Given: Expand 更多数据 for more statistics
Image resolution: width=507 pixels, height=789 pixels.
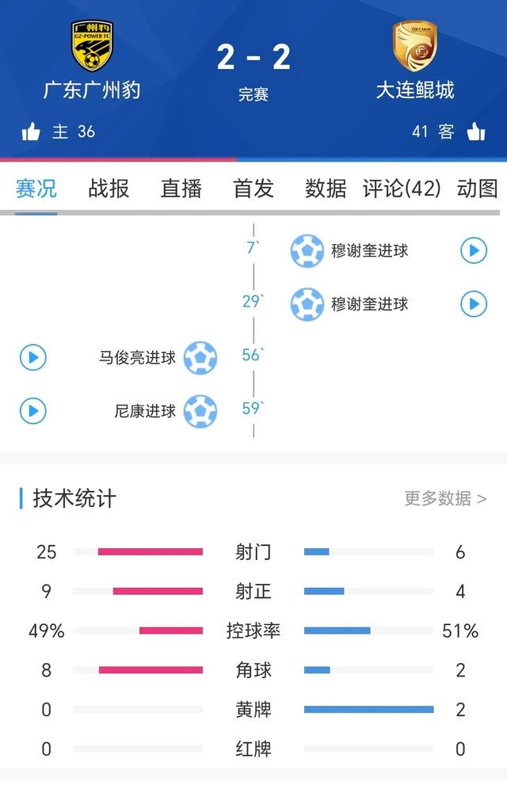Looking at the screenshot, I should point(446,498).
